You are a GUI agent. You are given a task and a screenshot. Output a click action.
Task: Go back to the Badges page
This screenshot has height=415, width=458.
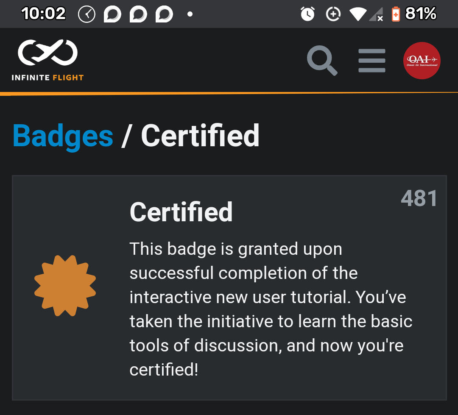(63, 136)
